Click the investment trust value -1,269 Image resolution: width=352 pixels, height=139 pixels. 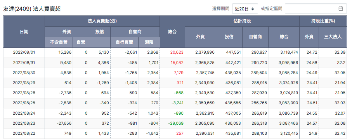click(x=102, y=83)
